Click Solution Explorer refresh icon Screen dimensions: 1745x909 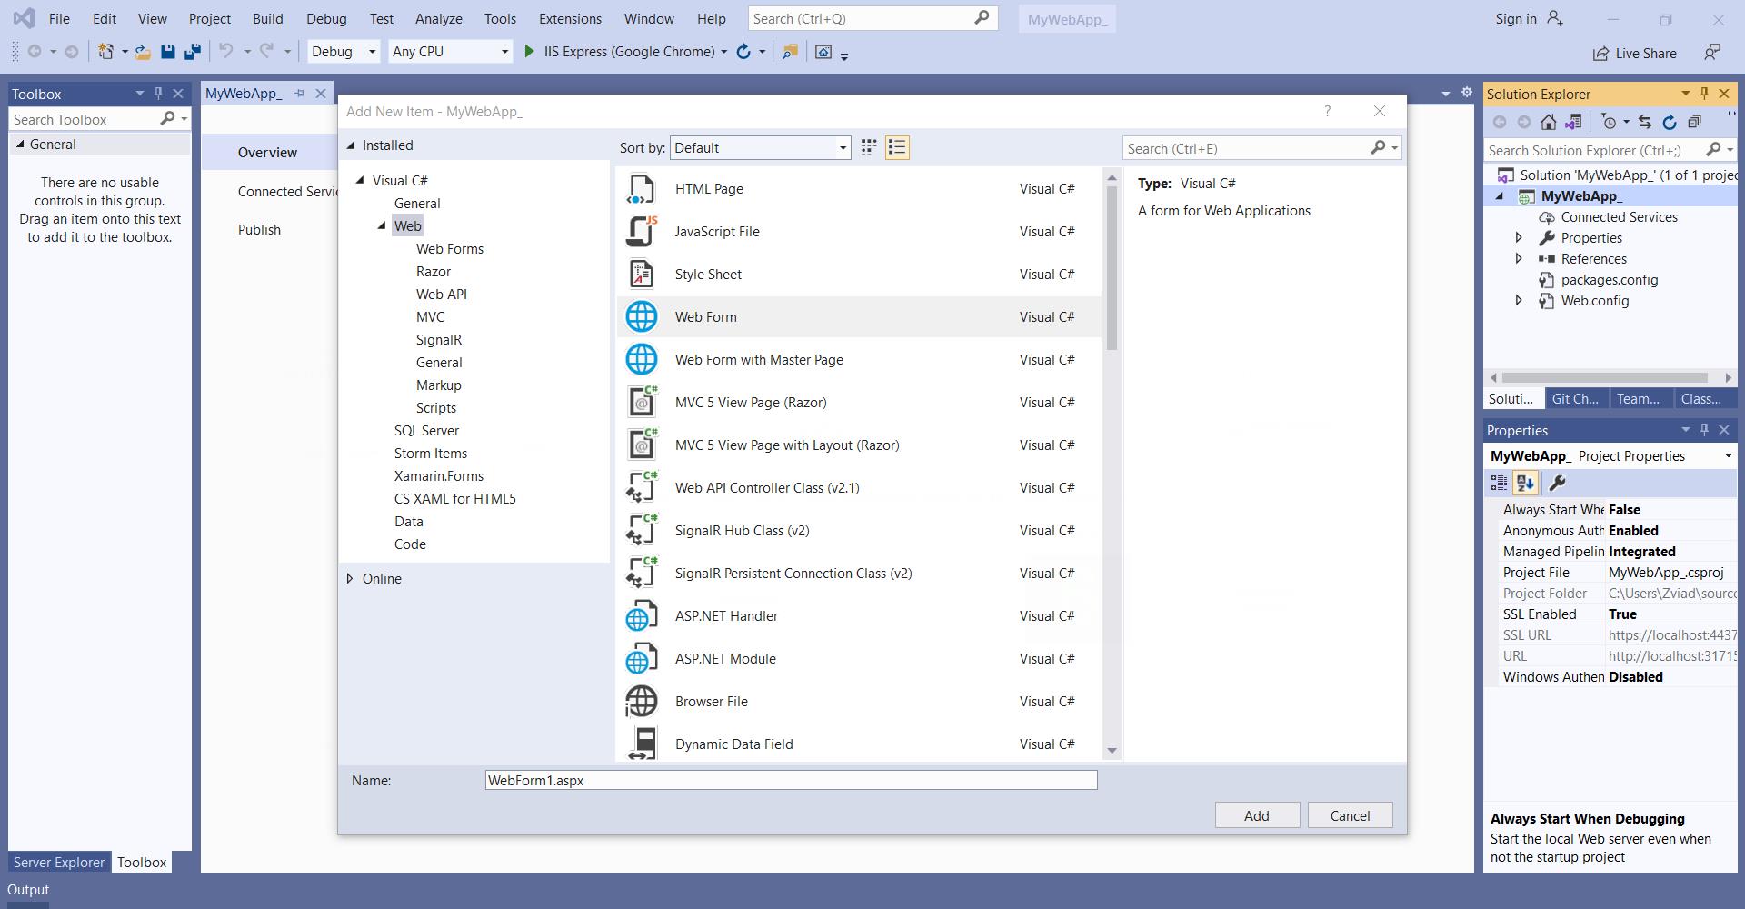1670,122
